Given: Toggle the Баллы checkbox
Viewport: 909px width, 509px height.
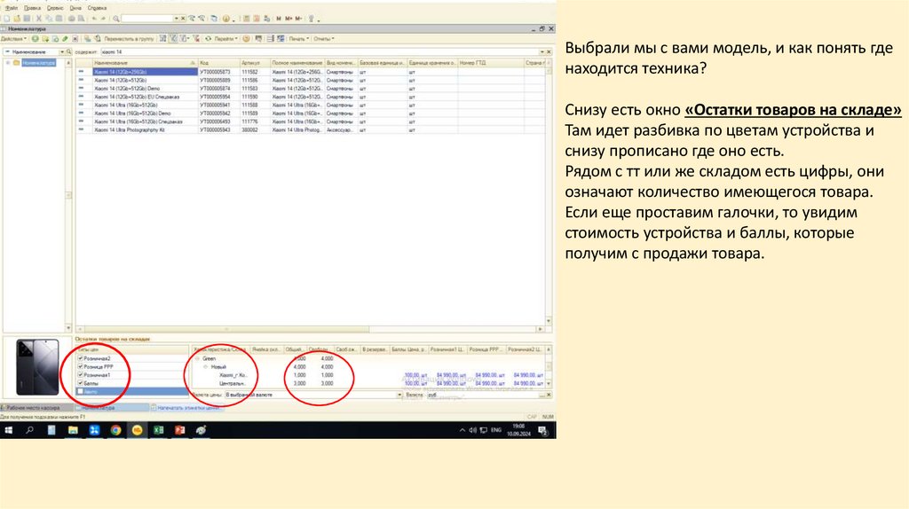Looking at the screenshot, I should click(x=80, y=383).
